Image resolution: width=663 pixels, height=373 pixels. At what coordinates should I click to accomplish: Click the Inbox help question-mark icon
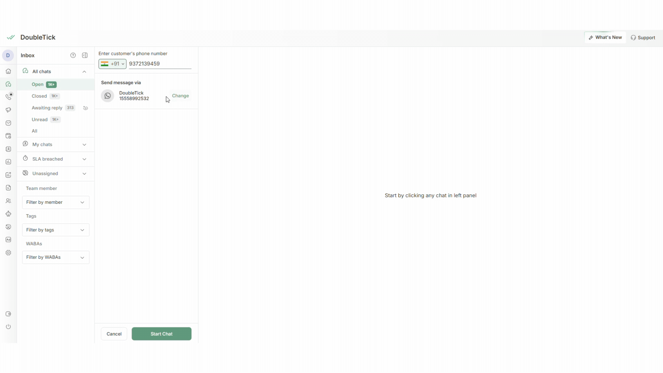click(73, 55)
